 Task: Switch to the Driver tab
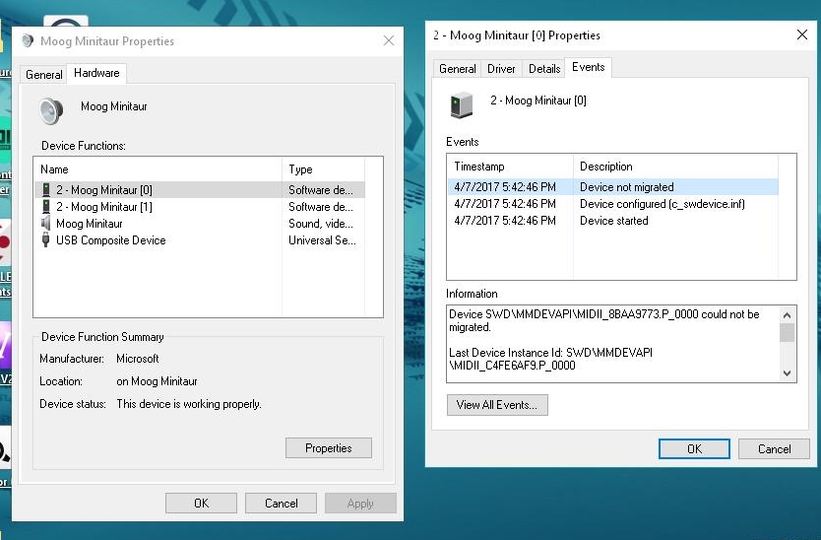(501, 69)
